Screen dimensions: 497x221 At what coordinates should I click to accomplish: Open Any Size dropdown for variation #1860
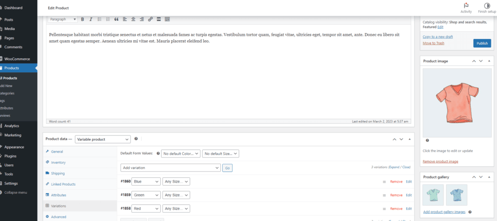(x=176, y=182)
